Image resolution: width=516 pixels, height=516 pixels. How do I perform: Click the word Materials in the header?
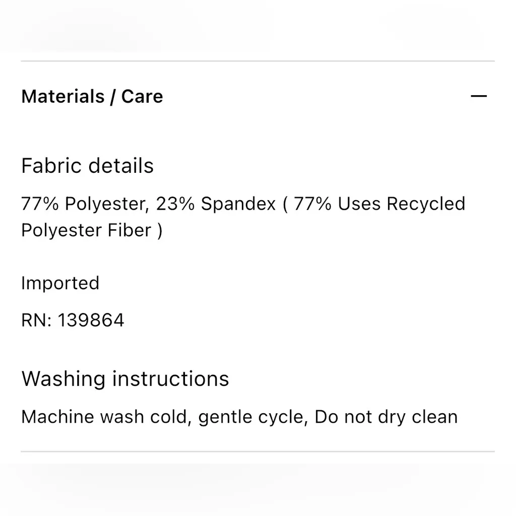point(62,96)
